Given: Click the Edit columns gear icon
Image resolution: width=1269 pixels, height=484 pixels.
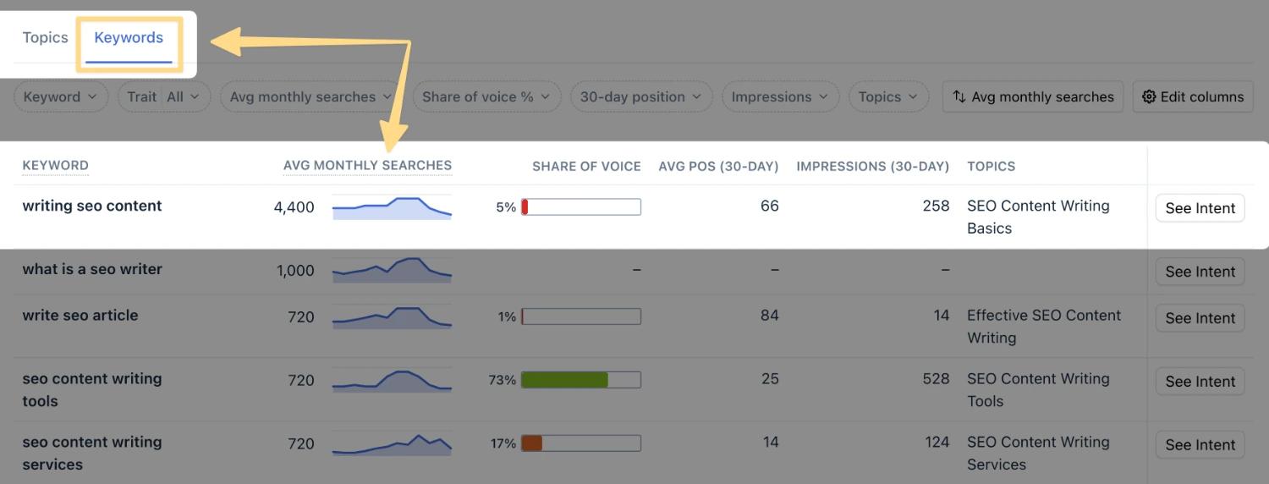Looking at the screenshot, I should point(1149,97).
